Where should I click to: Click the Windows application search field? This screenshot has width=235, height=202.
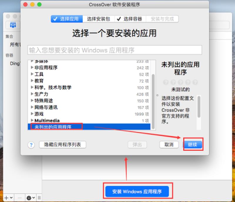point(115,50)
